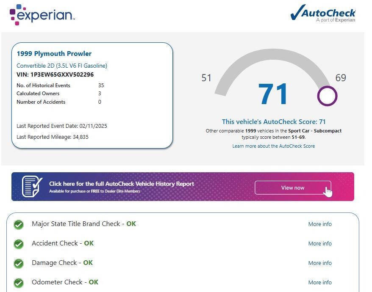Viewport: 372px width, 292px height.
Task: Click the Last Reported Mileage line
Action: click(x=53, y=137)
